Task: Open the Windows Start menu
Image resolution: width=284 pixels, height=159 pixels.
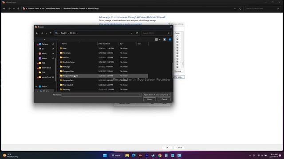Action: click(105, 155)
